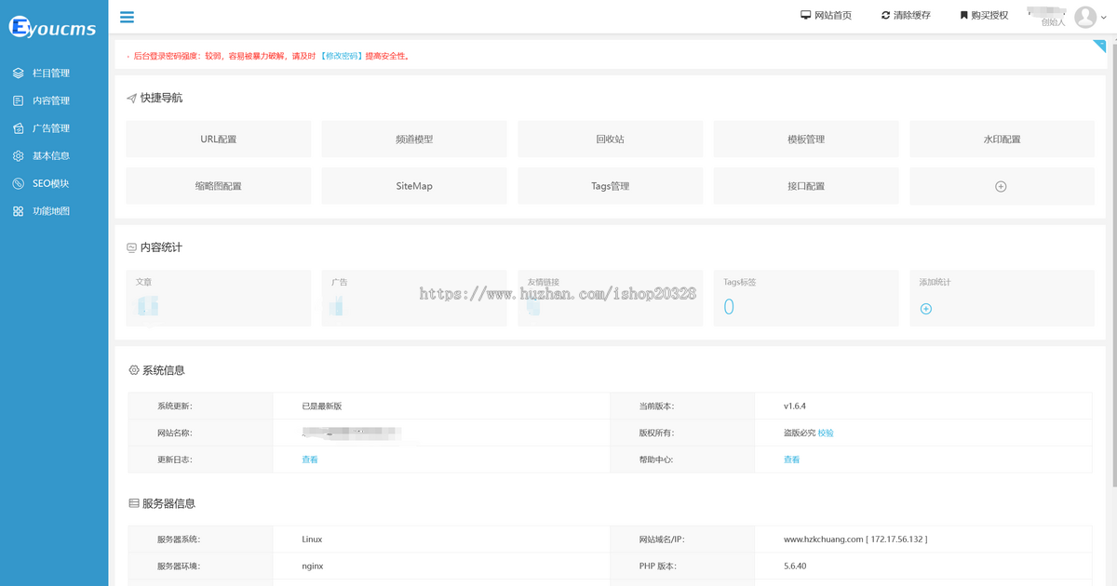Image resolution: width=1117 pixels, height=586 pixels.
Task: Click the 栏目管理 layers icon
Action: 19,73
